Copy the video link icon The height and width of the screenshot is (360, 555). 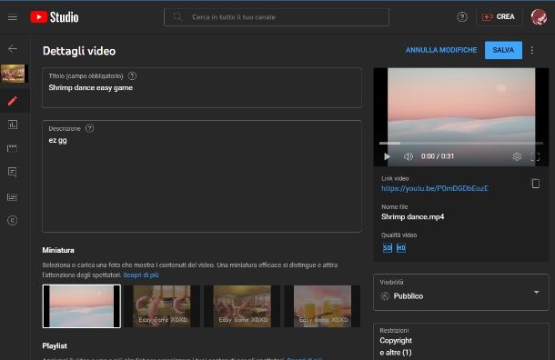[536, 184]
